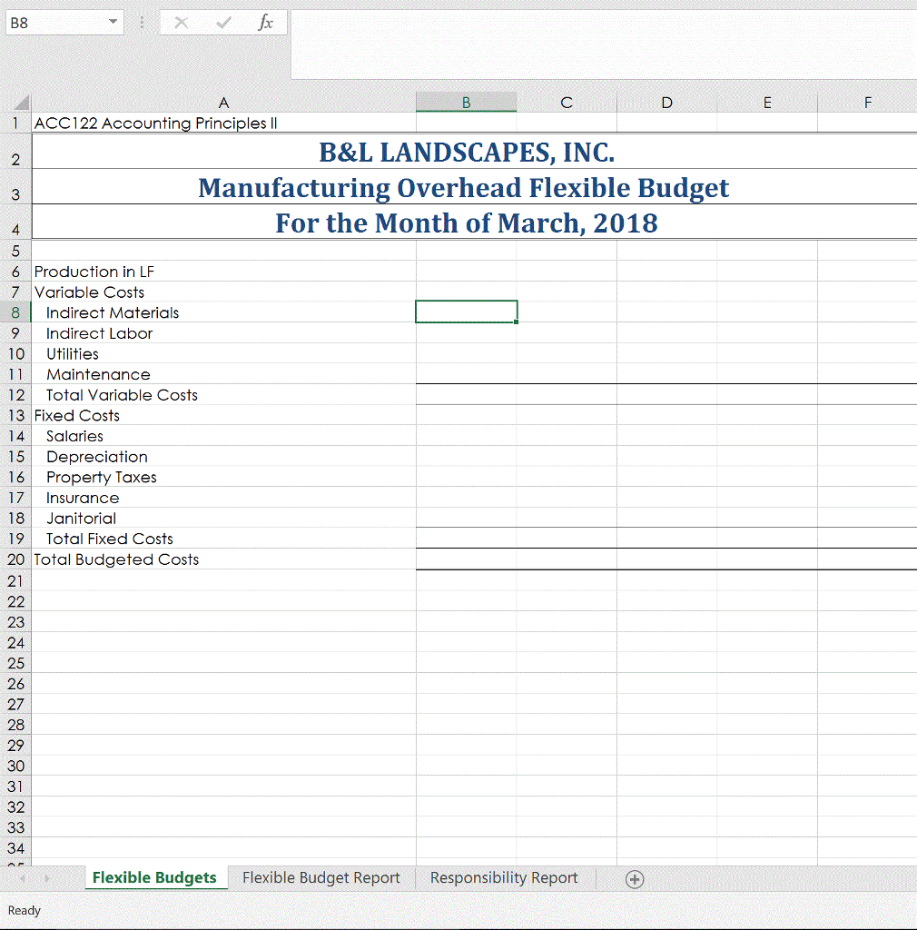Click into the formula bar input area
Image resolution: width=917 pixels, height=930 pixels.
point(604,45)
